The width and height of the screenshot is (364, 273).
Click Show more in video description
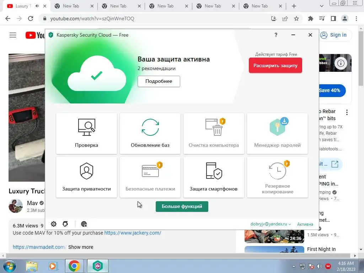[81, 247]
